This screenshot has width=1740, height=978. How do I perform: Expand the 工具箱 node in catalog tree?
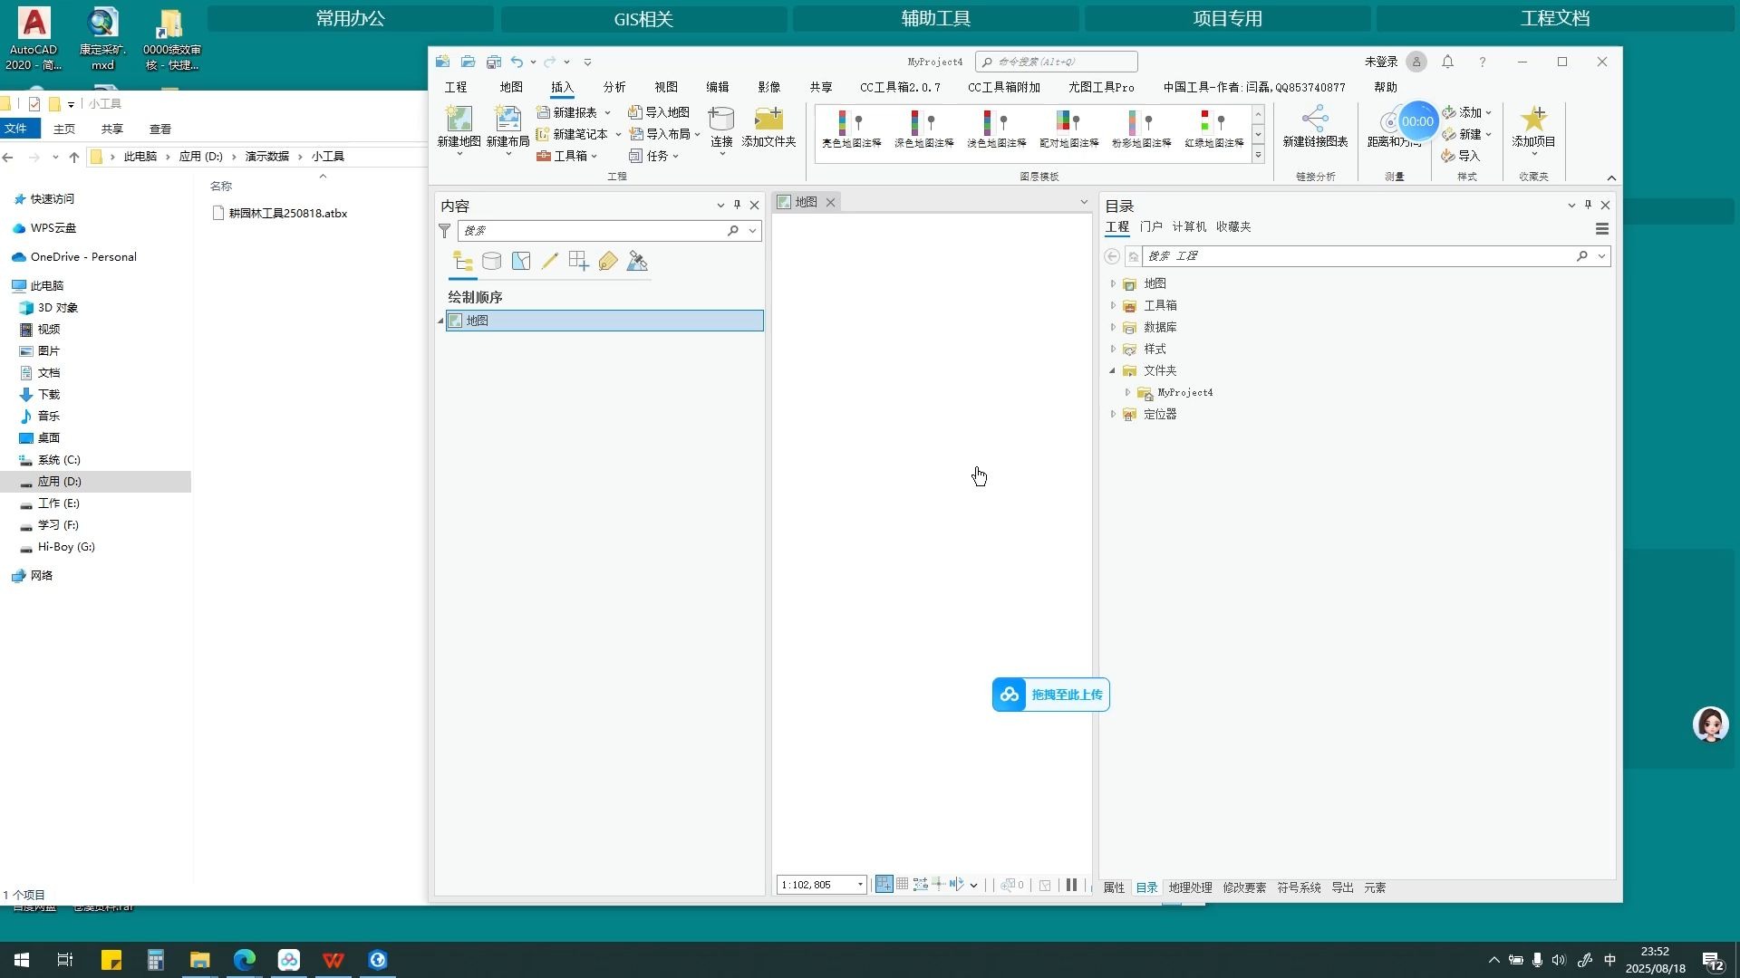[x=1113, y=306]
